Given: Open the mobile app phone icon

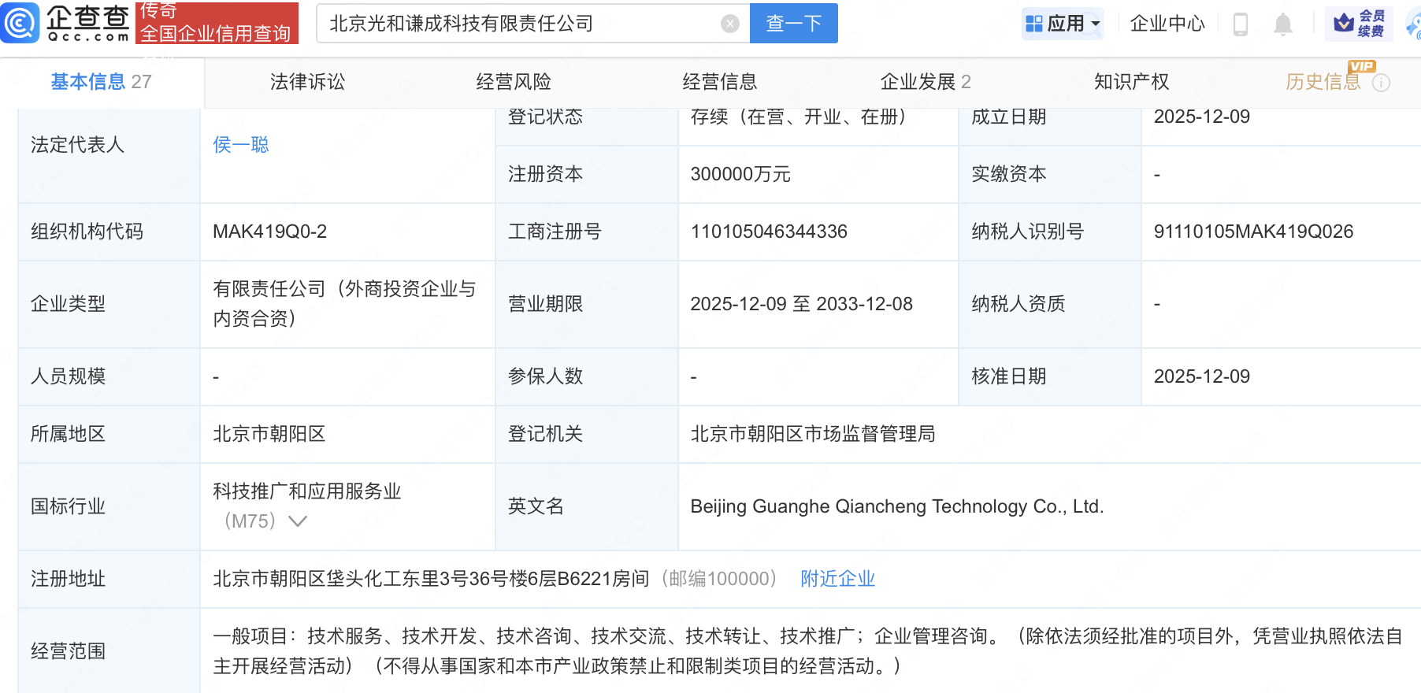Looking at the screenshot, I should [x=1240, y=24].
